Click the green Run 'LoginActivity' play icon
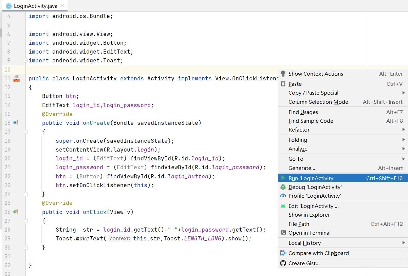Image resolution: width=408 pixels, height=276 pixels. point(283,178)
